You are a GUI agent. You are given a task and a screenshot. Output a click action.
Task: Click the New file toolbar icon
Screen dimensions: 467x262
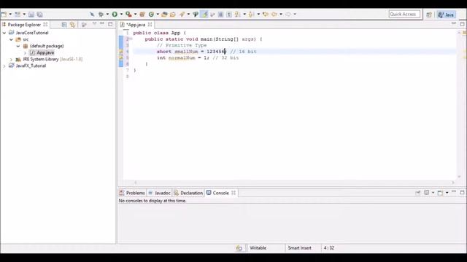click(4, 14)
